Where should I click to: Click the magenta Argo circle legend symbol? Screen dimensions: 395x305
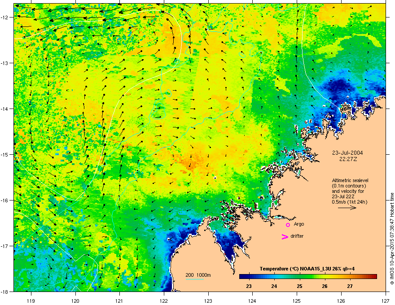tap(288, 225)
